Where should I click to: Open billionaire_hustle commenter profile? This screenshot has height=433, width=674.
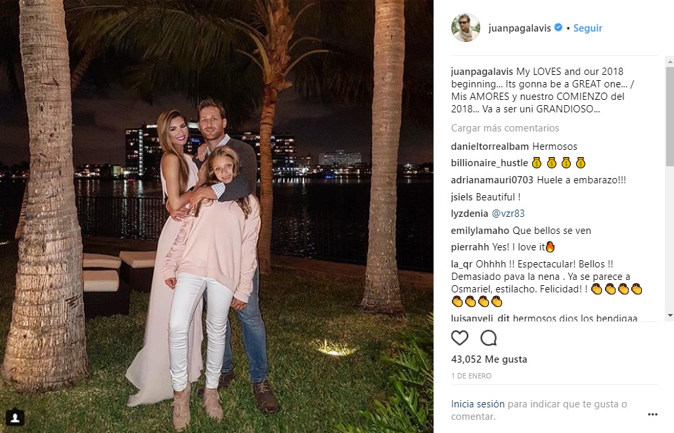click(x=489, y=163)
